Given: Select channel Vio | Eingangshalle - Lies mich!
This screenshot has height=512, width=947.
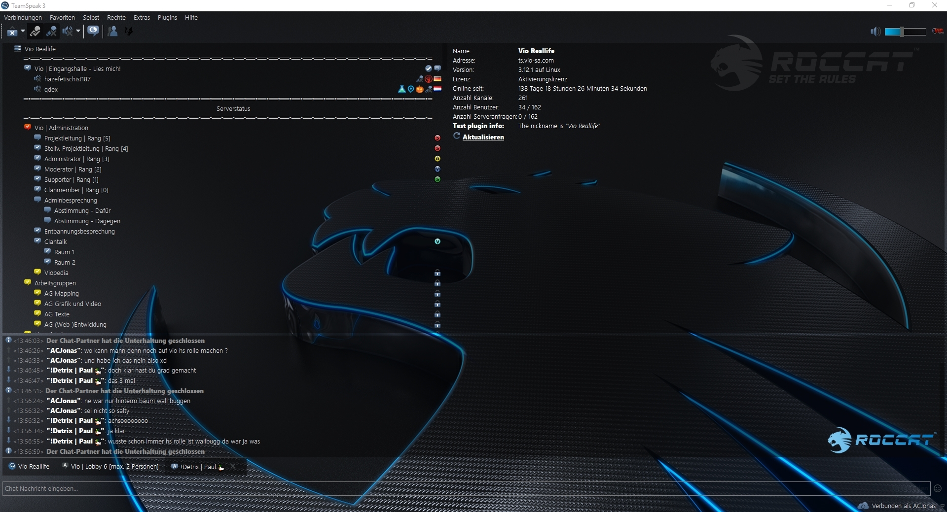Looking at the screenshot, I should 77,69.
